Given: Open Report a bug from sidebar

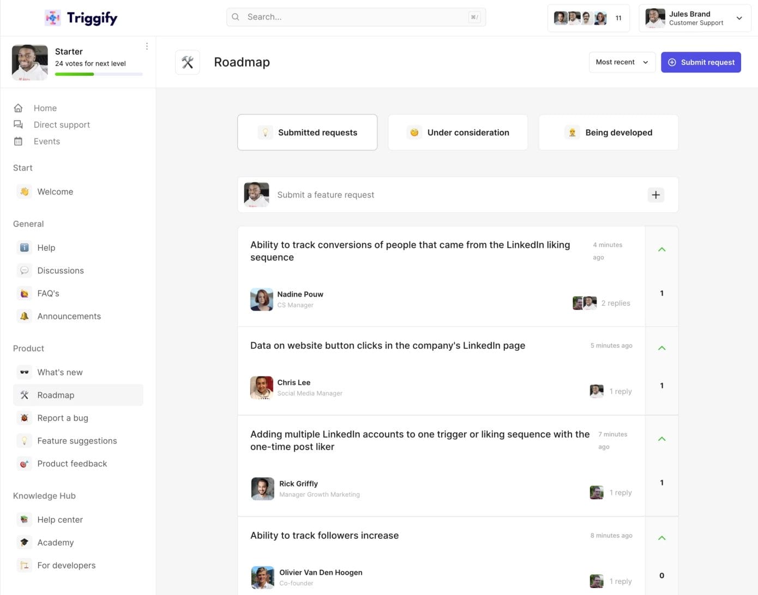Looking at the screenshot, I should (x=62, y=418).
